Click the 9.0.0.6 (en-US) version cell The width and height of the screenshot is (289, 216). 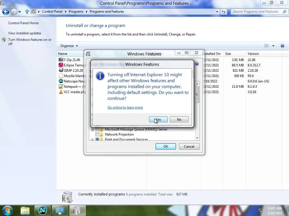point(258,81)
